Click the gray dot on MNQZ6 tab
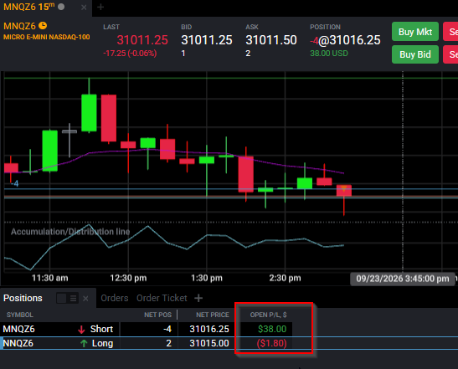Screen dimensions: 458x369 pyautogui.click(x=61, y=7)
